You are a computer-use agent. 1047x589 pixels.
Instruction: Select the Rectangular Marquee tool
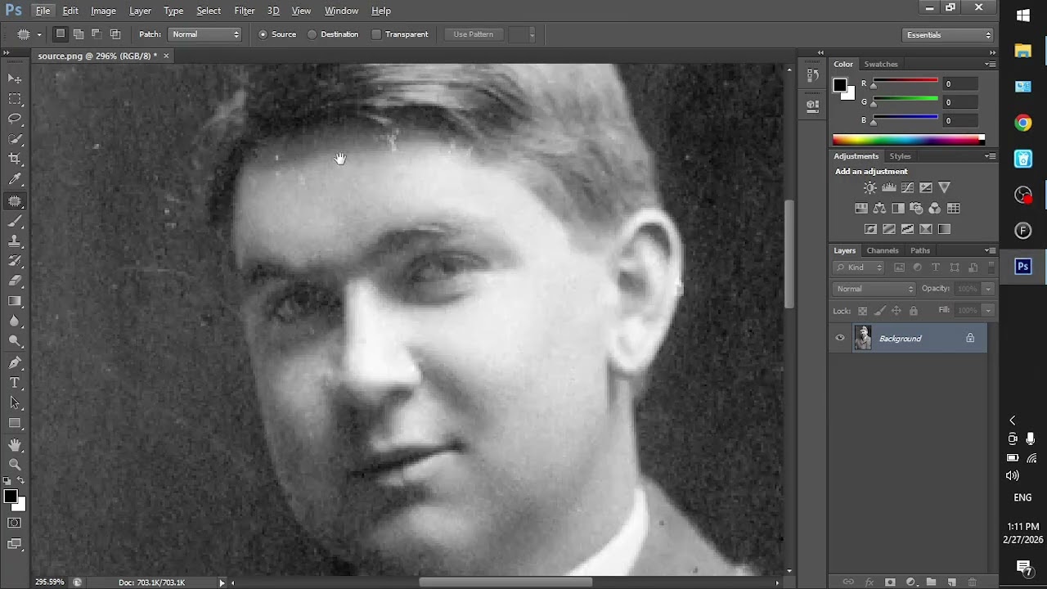[x=15, y=99]
